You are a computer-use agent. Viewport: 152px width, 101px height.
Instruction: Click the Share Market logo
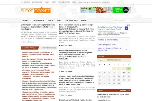click(x=35, y=10)
